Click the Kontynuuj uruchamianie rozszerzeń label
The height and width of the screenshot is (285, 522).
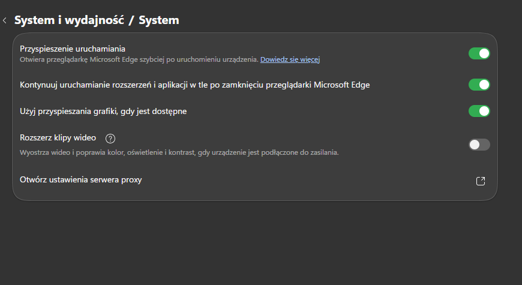coord(195,85)
